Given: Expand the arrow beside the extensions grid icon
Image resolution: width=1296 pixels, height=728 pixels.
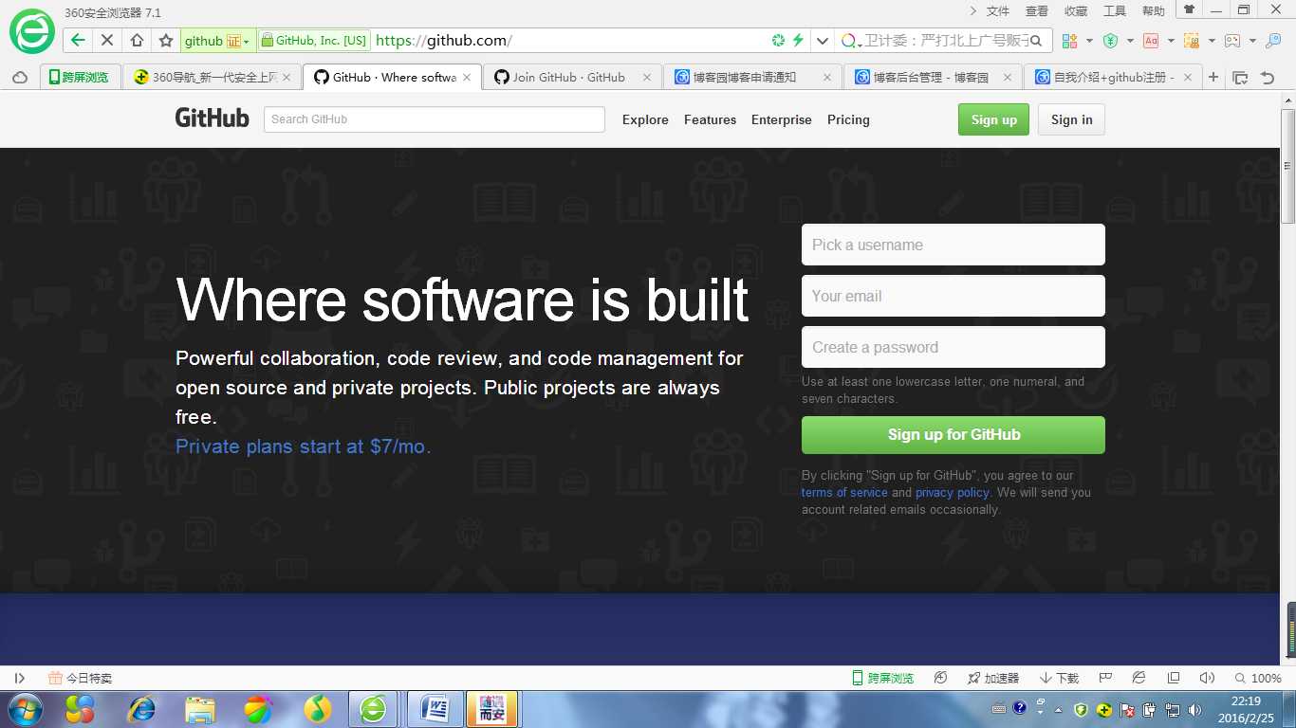Looking at the screenshot, I should pos(1089,41).
